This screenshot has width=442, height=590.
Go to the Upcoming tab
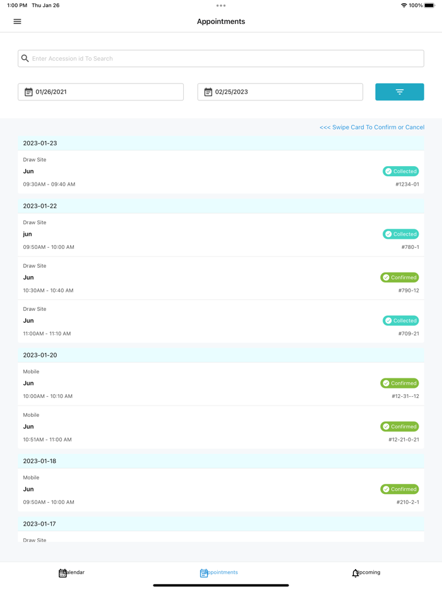(x=366, y=573)
